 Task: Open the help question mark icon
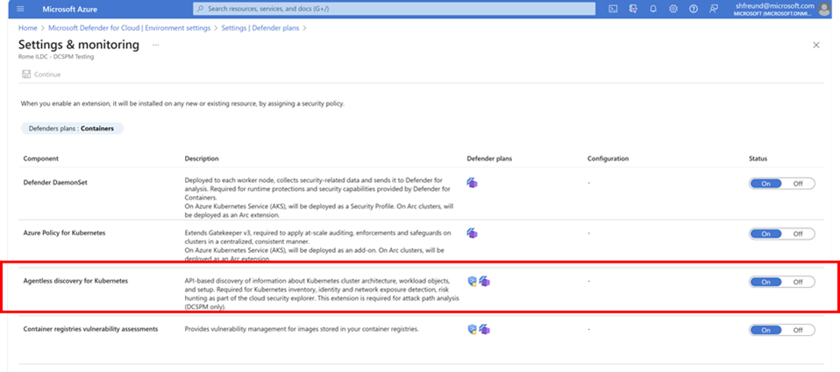coord(694,9)
